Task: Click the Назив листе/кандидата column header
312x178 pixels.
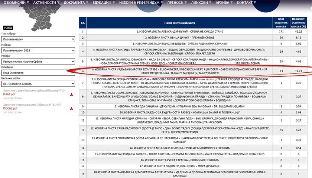Action: (x=180, y=23)
